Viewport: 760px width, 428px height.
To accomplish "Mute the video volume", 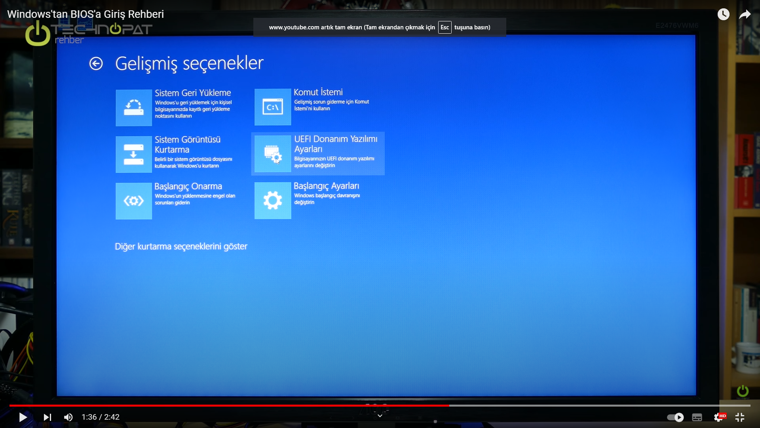I will (68, 417).
